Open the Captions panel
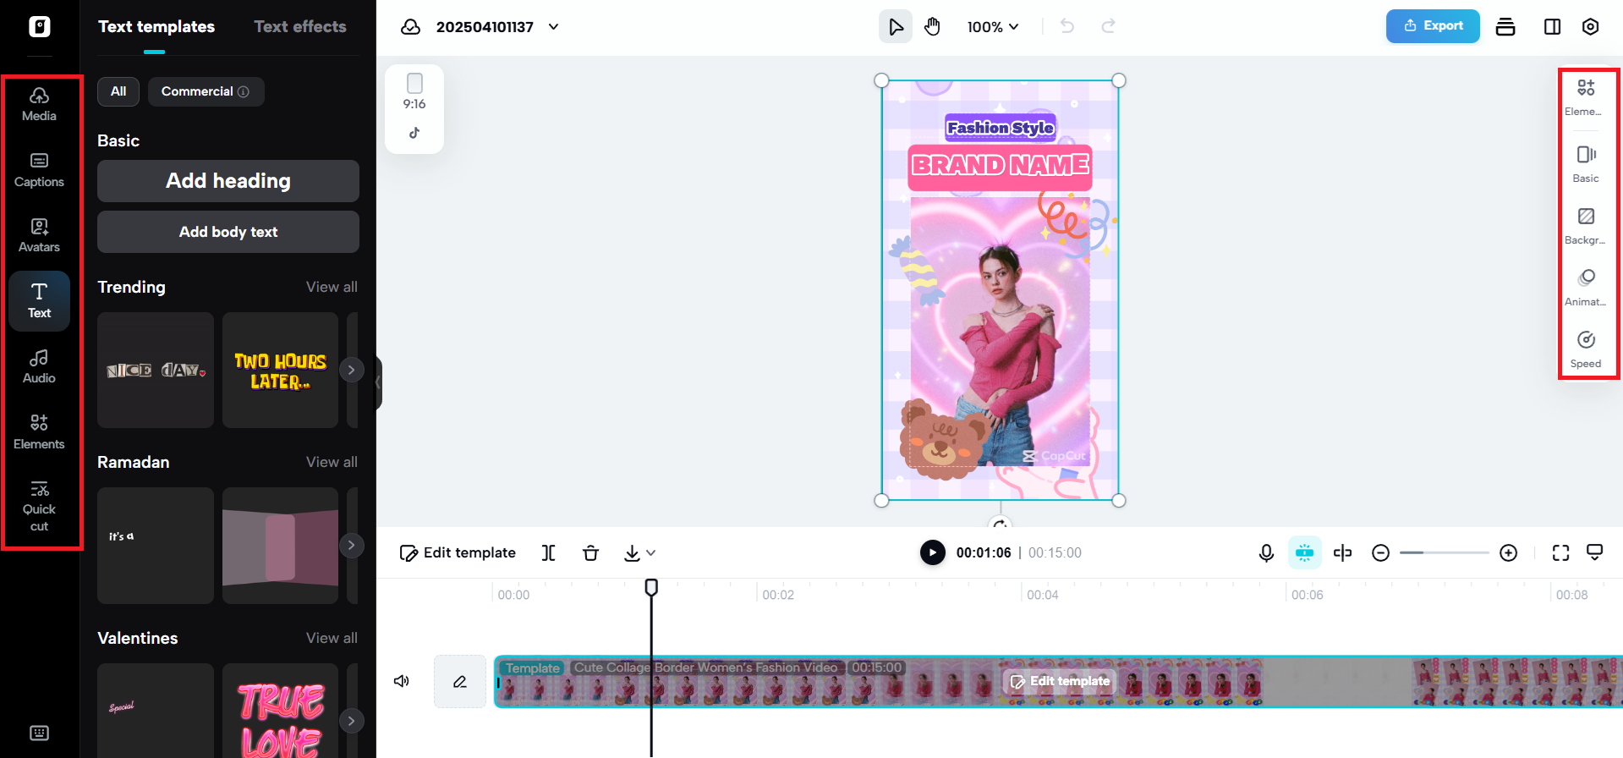The height and width of the screenshot is (758, 1623). pos(39,169)
